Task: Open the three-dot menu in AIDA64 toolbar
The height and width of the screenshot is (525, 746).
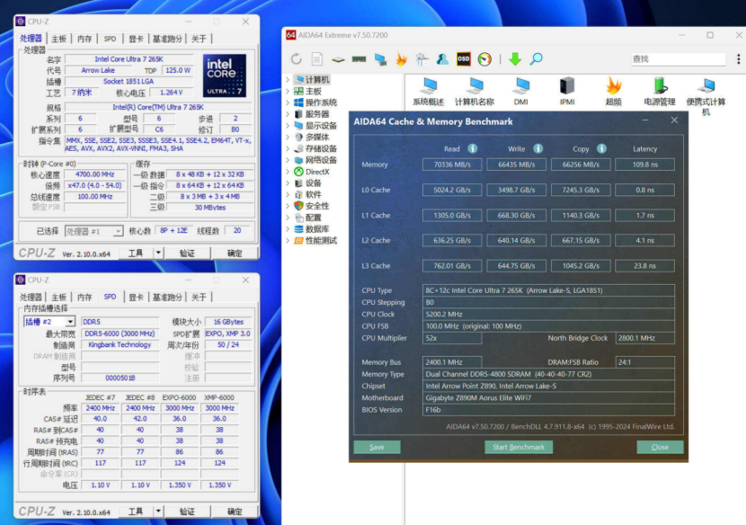Action: point(739,59)
